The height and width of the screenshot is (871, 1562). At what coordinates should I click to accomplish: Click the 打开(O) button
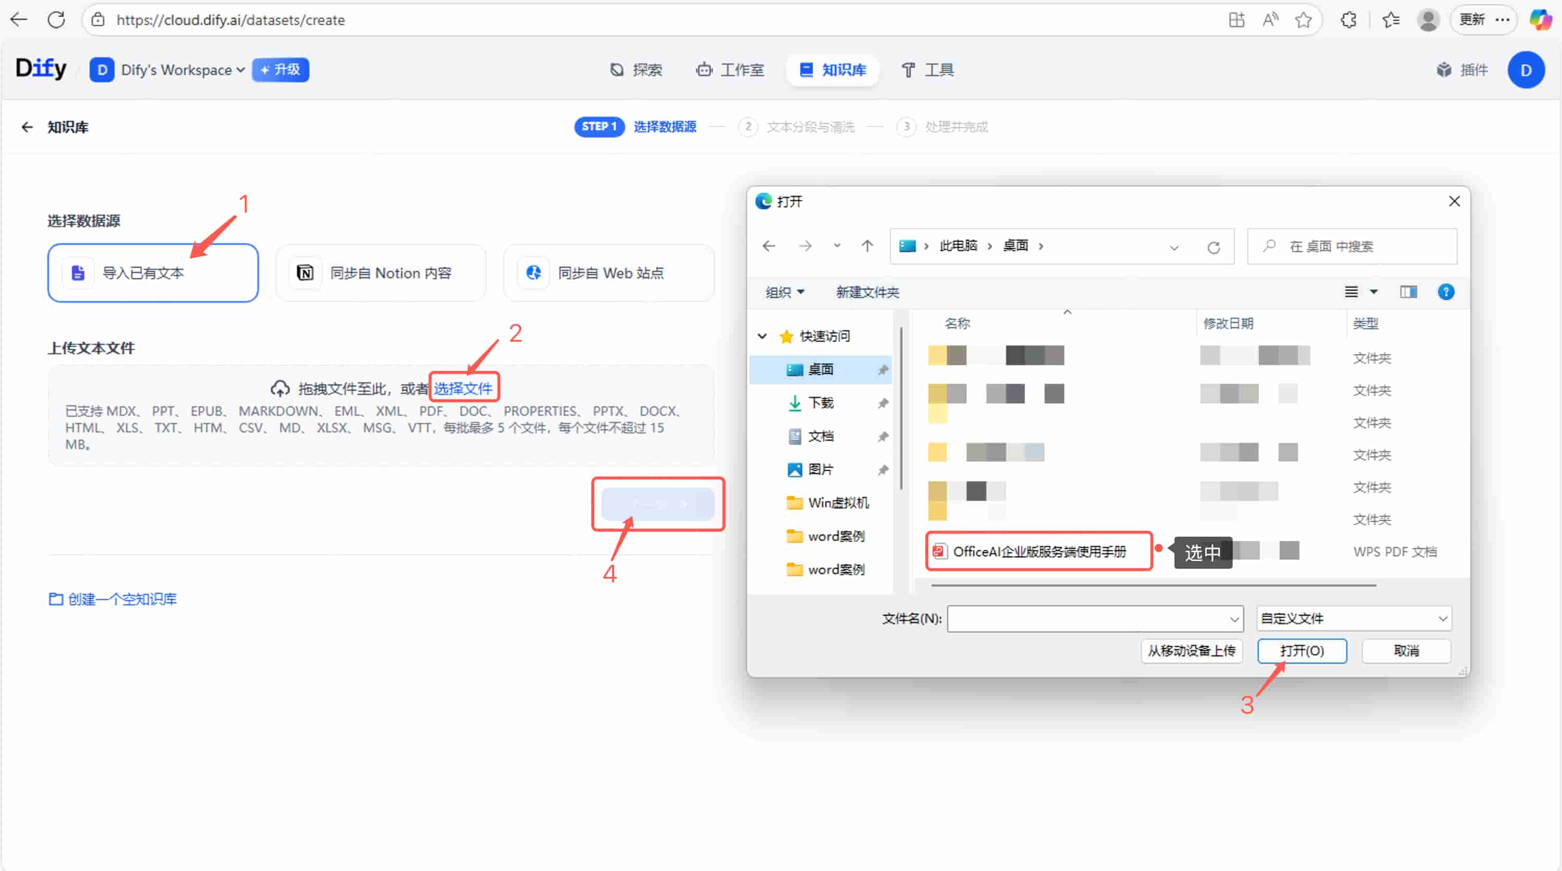(1301, 650)
